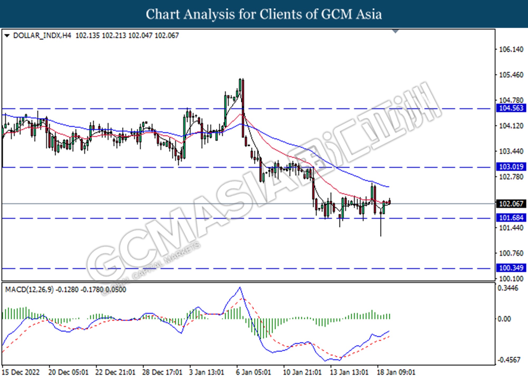
Task: Open the chart menu triangle beside DOLLAR_INDX
Action: pyautogui.click(x=7, y=36)
